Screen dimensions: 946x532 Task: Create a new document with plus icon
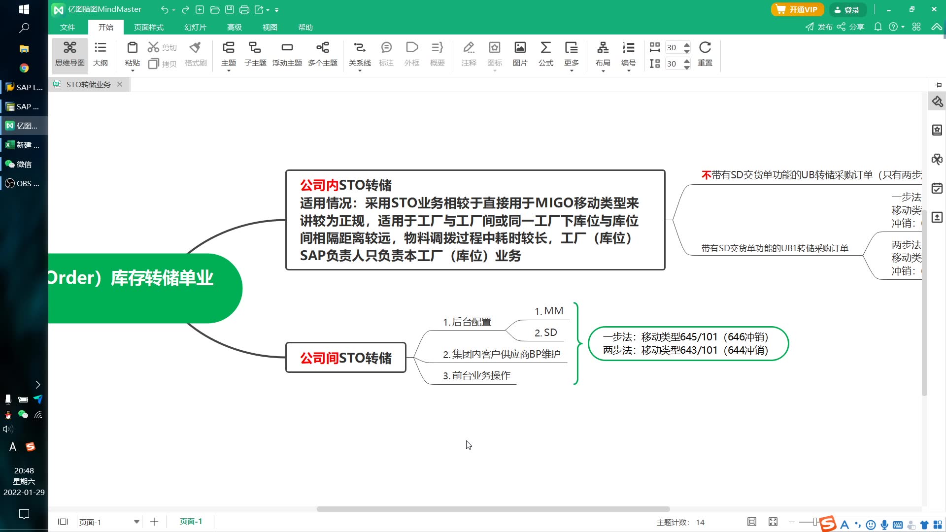200,10
